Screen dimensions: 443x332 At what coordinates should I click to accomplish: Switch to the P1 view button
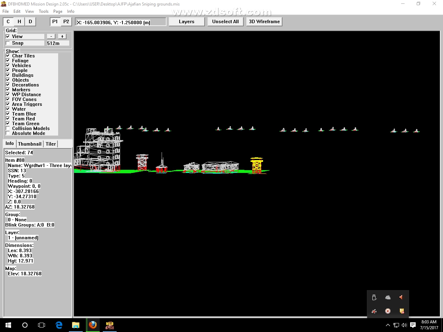tap(55, 21)
